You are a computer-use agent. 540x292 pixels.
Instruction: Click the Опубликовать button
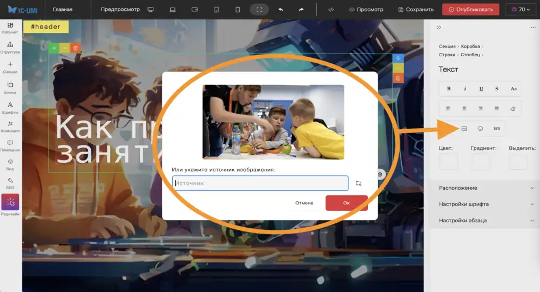click(x=470, y=9)
